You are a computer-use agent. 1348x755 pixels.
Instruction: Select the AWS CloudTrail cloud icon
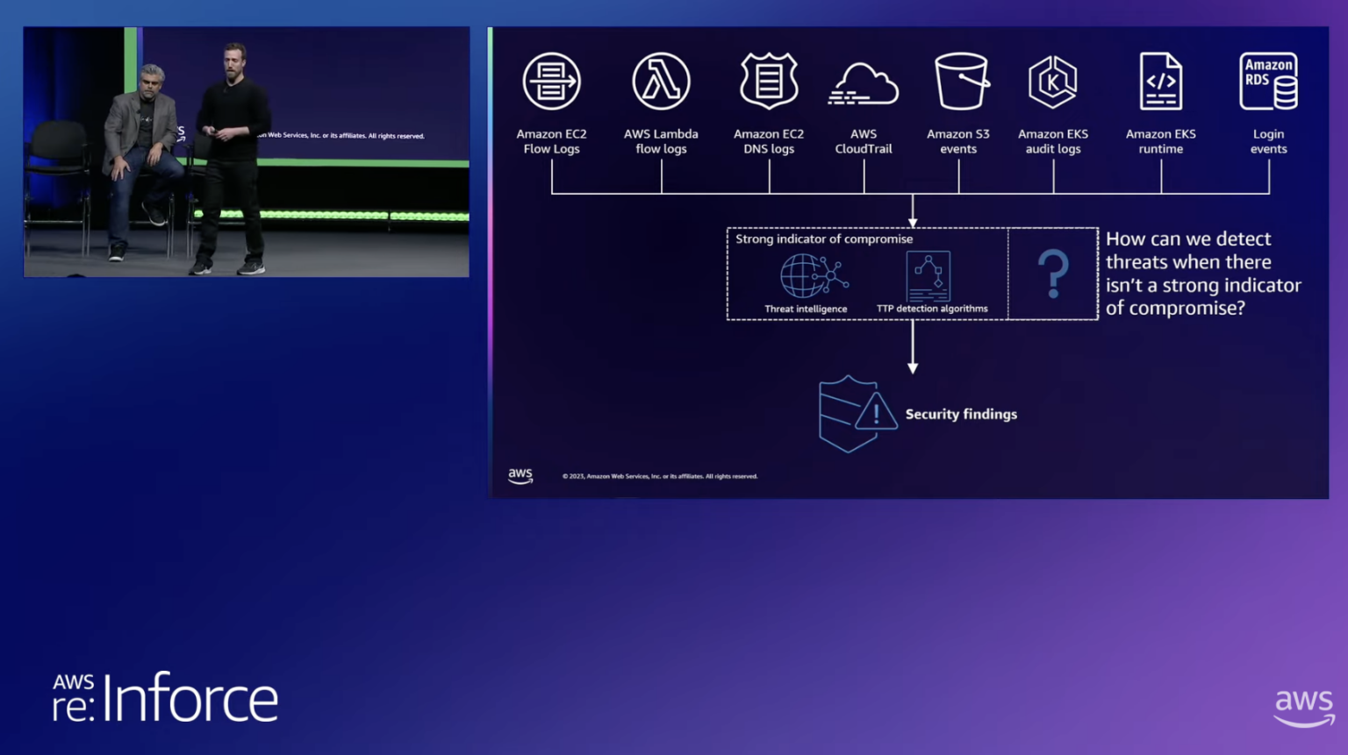tap(864, 85)
